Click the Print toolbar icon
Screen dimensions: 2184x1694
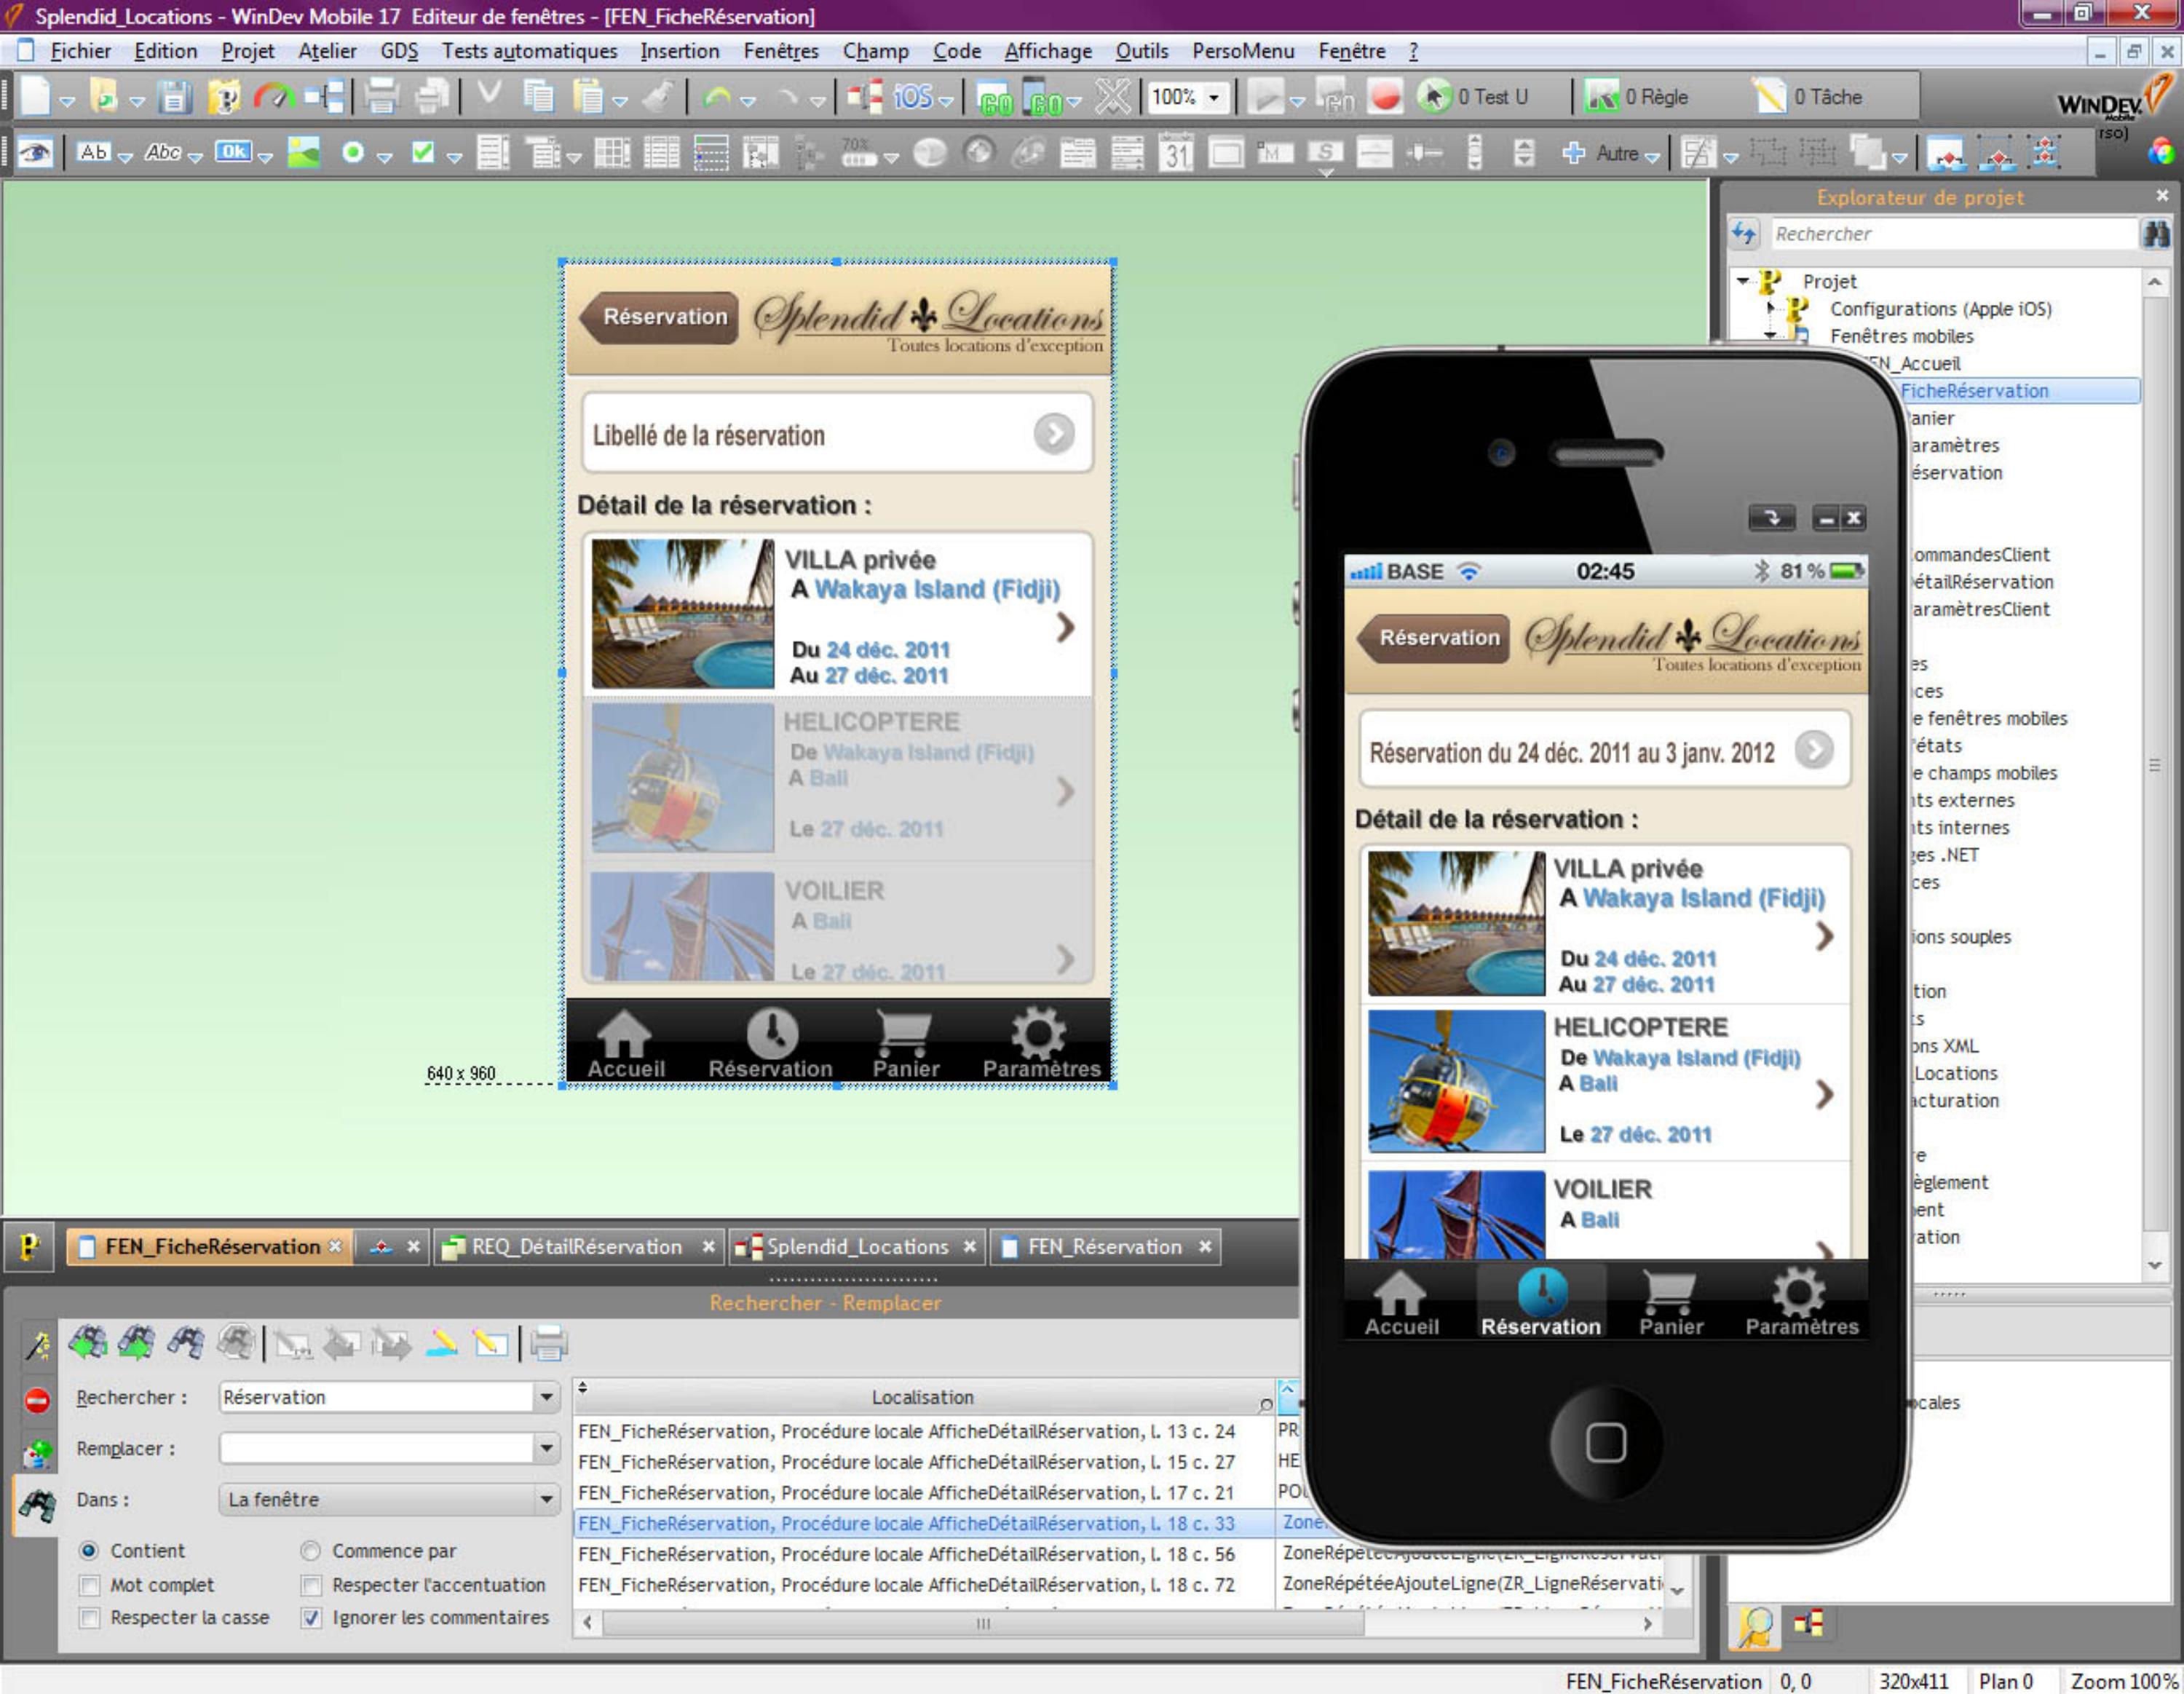click(x=381, y=97)
